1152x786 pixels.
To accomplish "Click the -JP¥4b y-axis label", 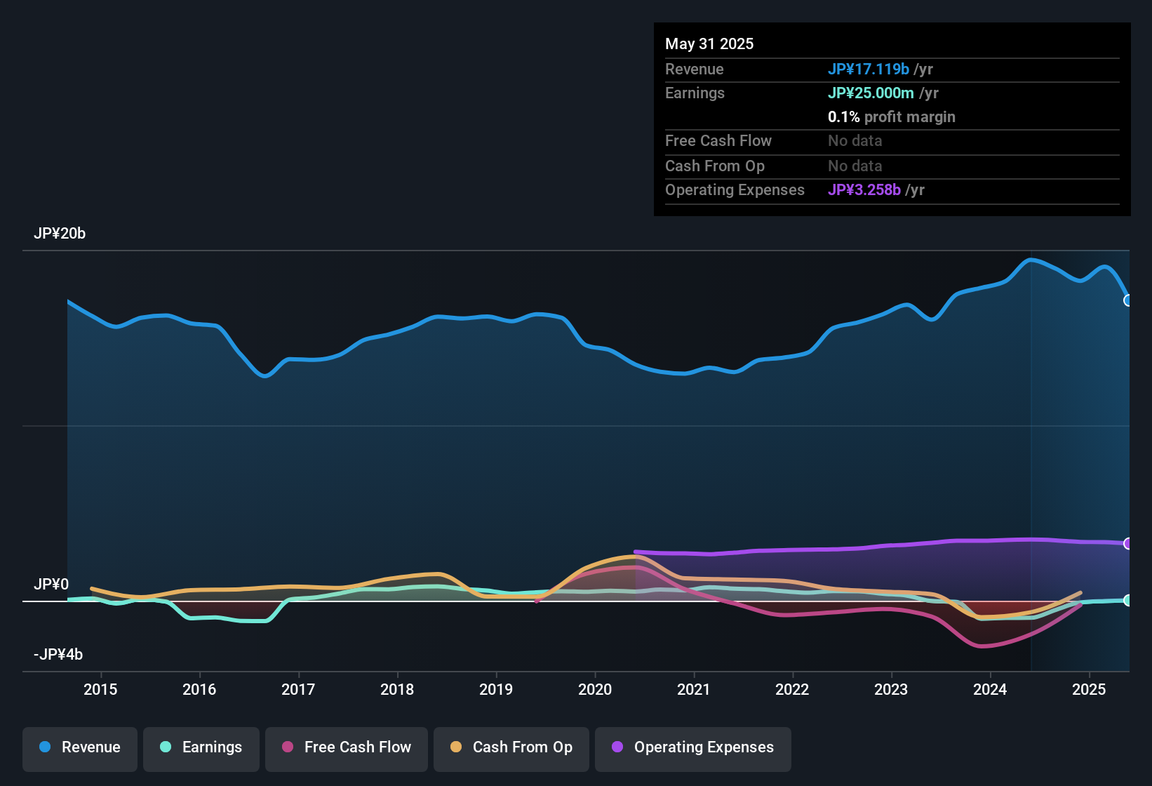I will point(58,655).
